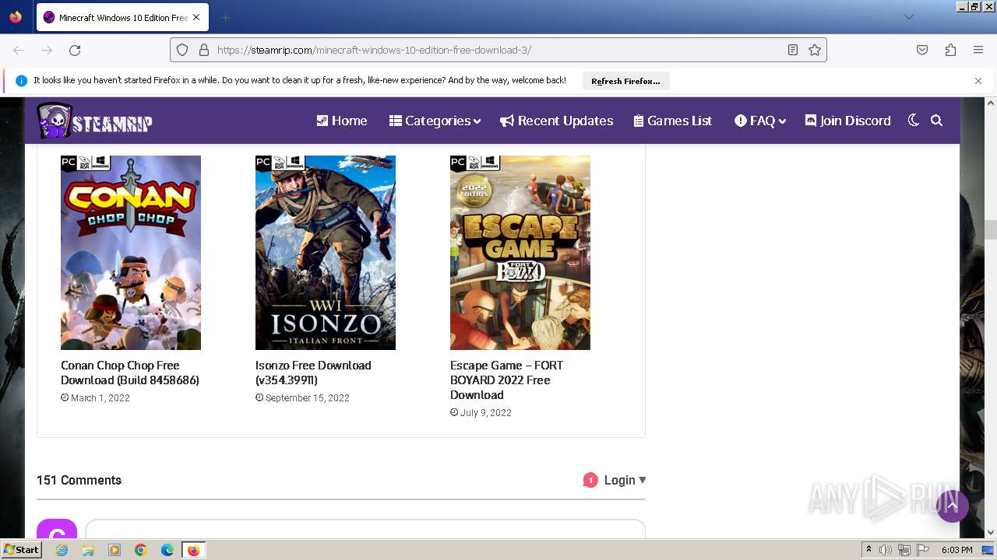997x560 pixels.
Task: Expand the FAQ dropdown menu
Action: point(760,121)
